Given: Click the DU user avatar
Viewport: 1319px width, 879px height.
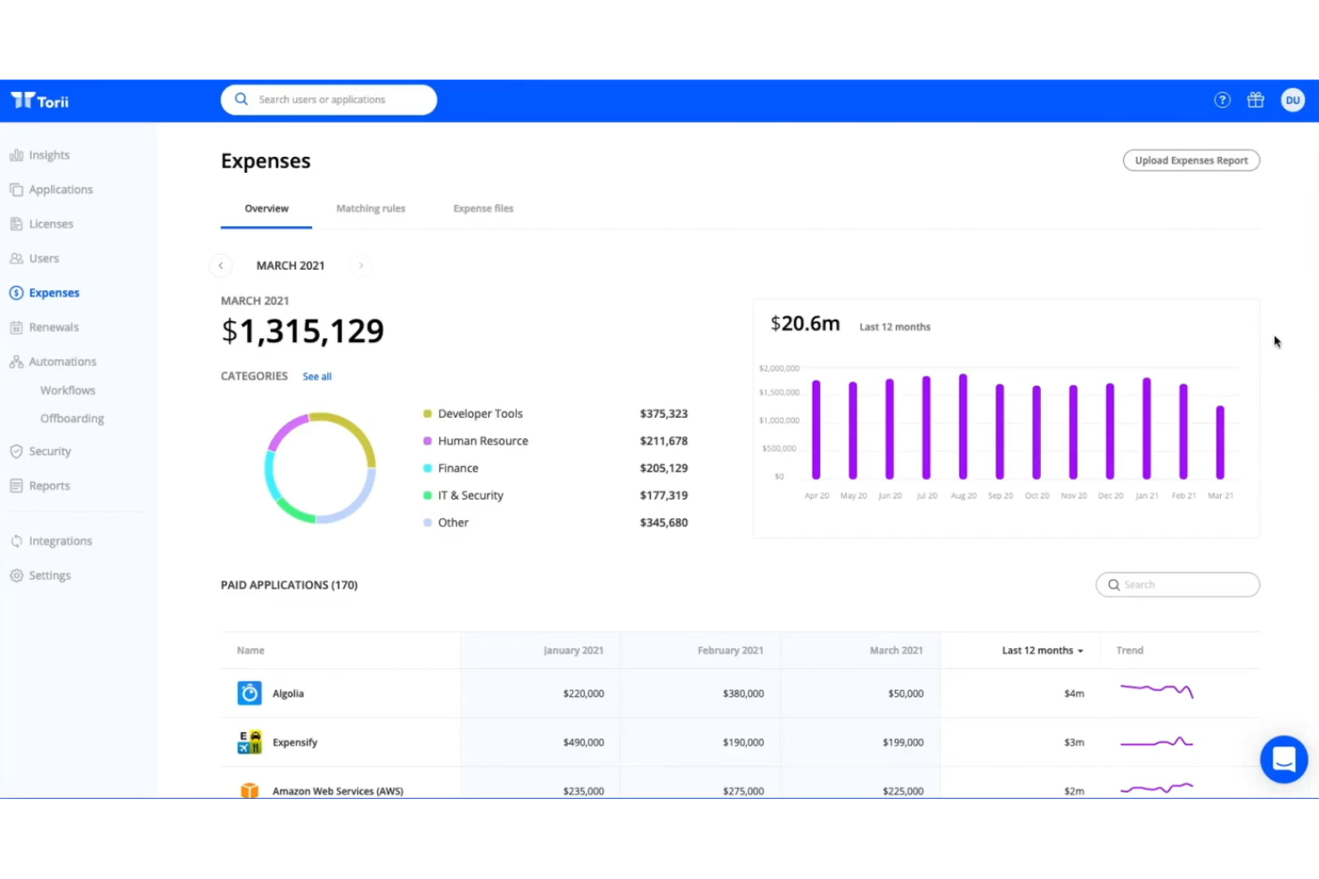Looking at the screenshot, I should coord(1292,100).
